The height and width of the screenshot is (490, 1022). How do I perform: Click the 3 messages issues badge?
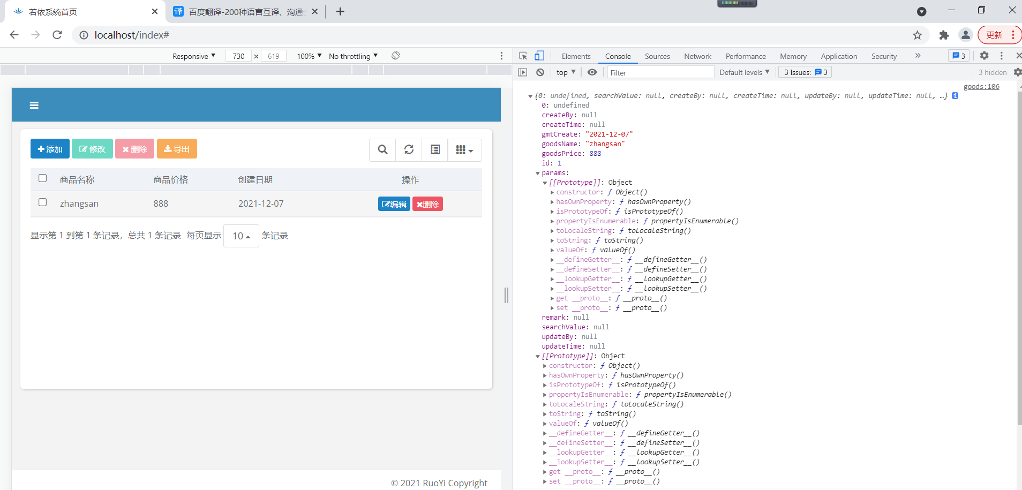[959, 56]
